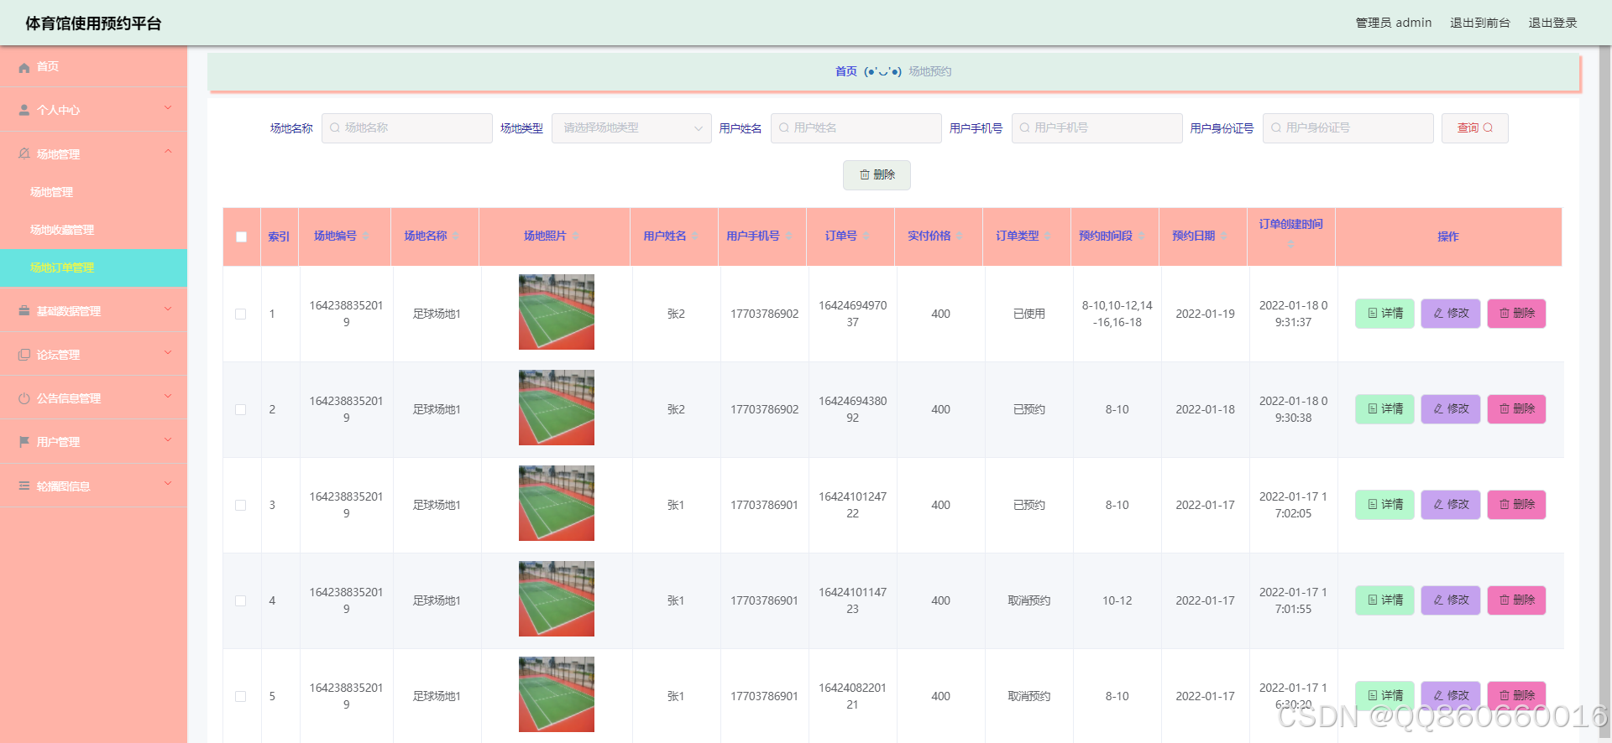1612x743 pixels.
Task: Click the list icon for 轮播图信息
Action: click(x=24, y=486)
